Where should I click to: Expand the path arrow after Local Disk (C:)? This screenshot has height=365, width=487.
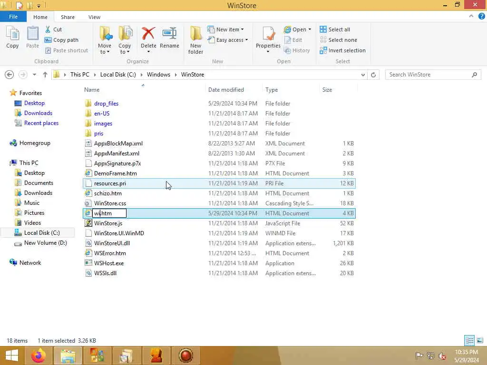[x=141, y=75]
